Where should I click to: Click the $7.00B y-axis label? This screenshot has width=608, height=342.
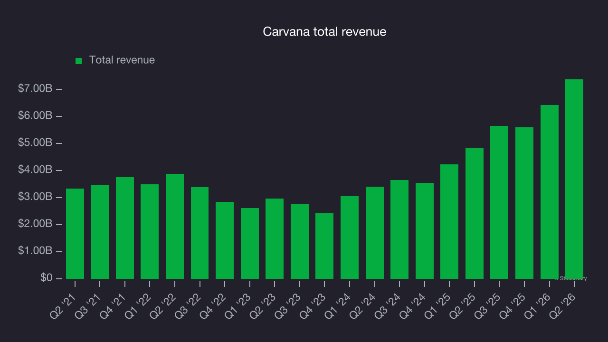point(35,89)
